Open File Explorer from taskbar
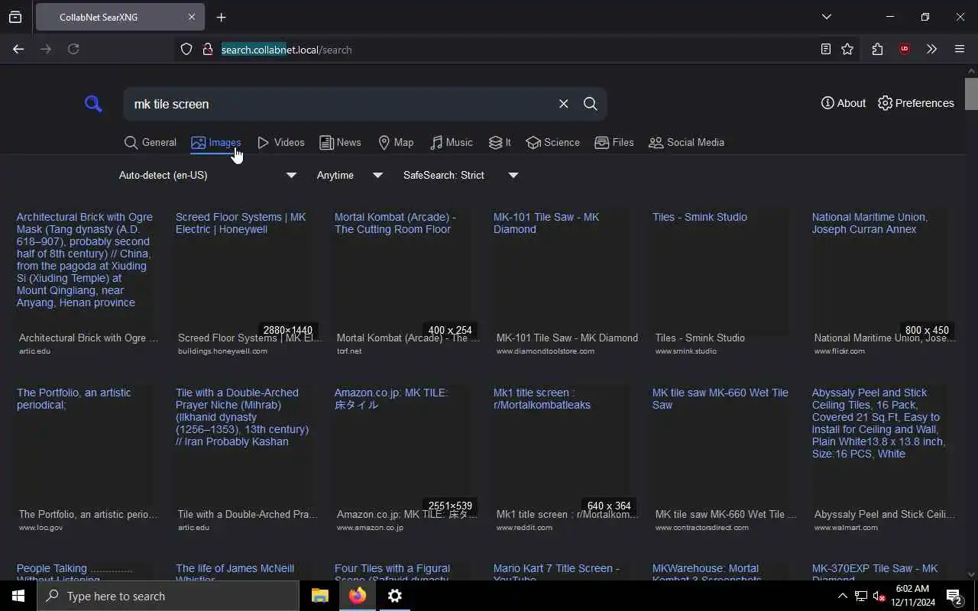This screenshot has width=978, height=611. point(319,596)
